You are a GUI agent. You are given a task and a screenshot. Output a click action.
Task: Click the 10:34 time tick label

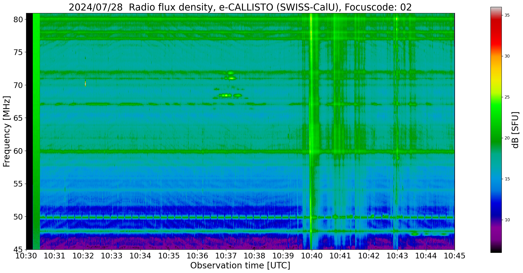140,256
